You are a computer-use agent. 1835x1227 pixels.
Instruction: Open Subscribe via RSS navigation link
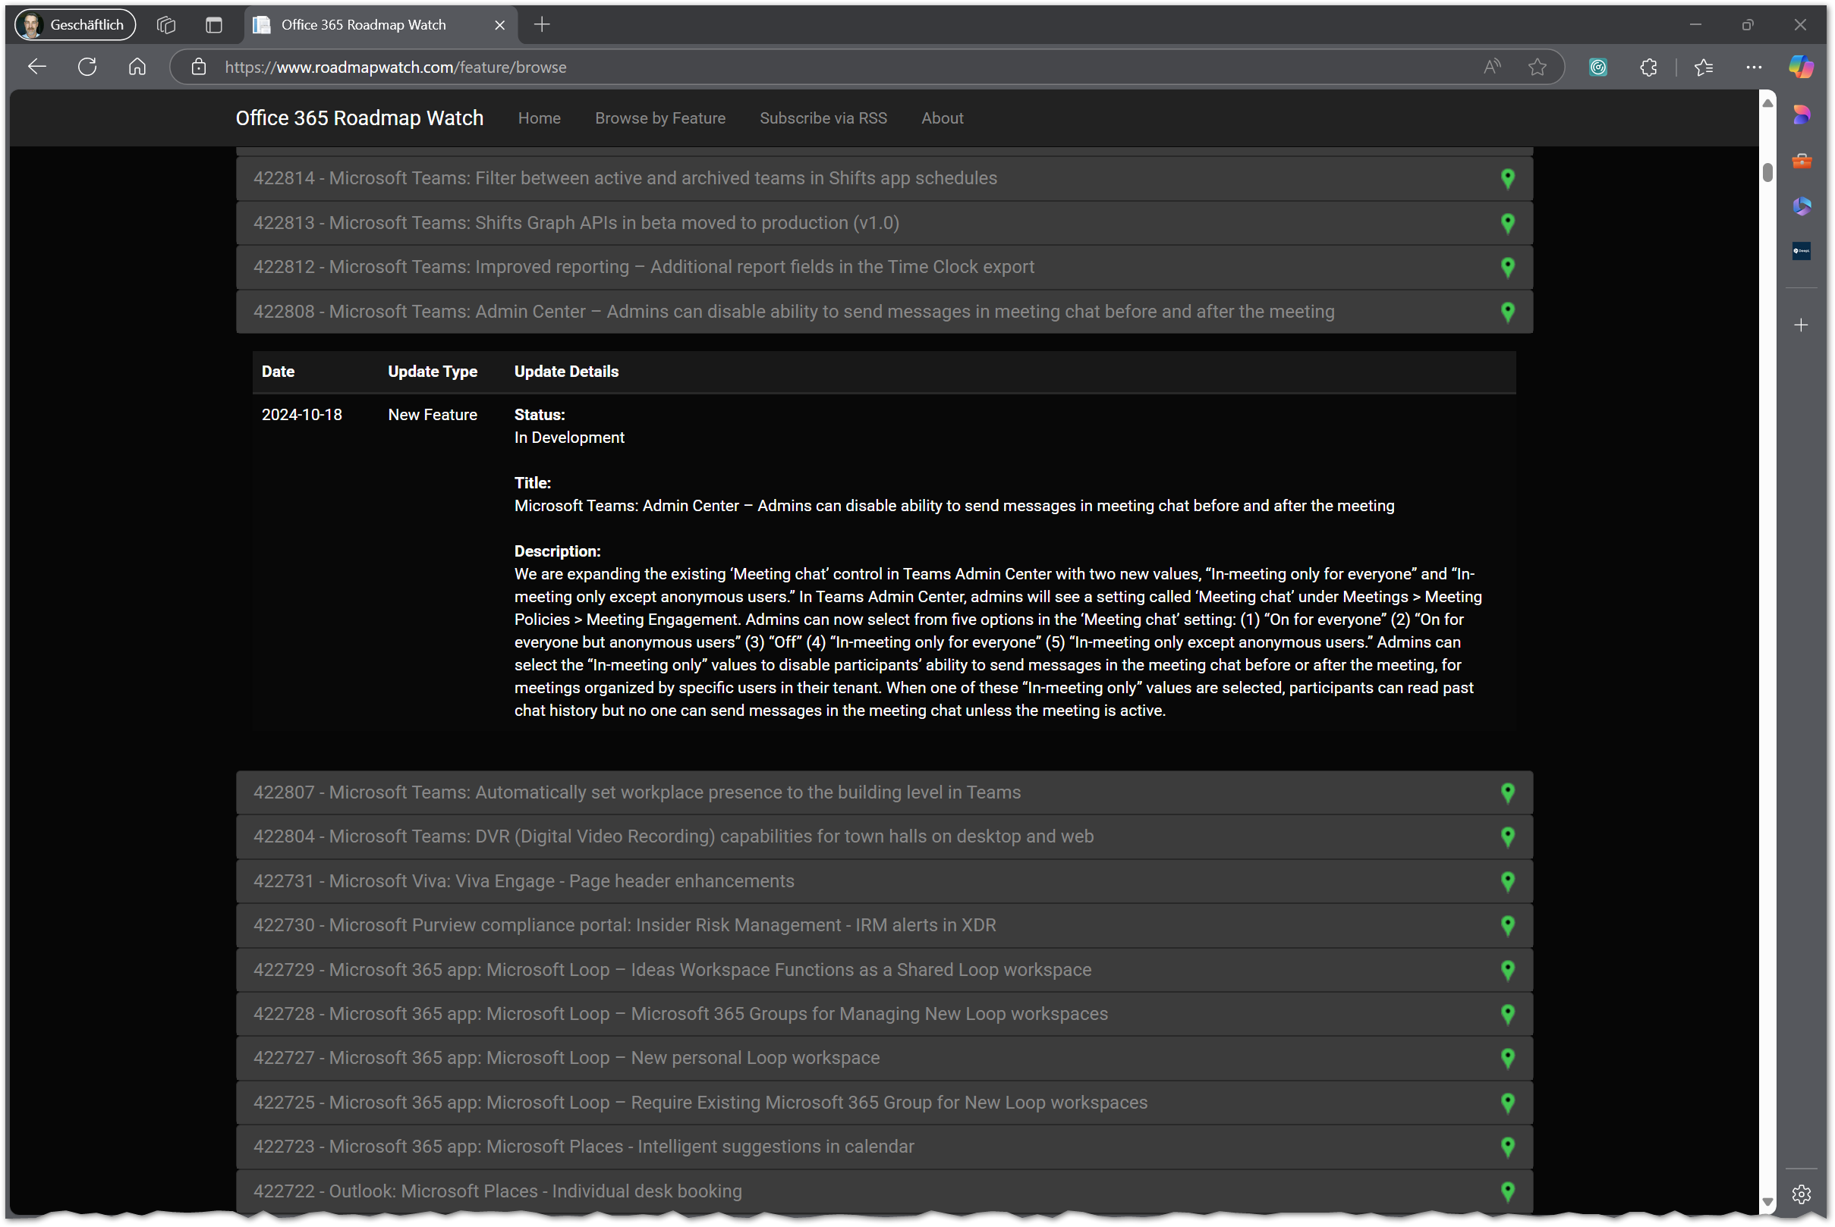pos(823,118)
